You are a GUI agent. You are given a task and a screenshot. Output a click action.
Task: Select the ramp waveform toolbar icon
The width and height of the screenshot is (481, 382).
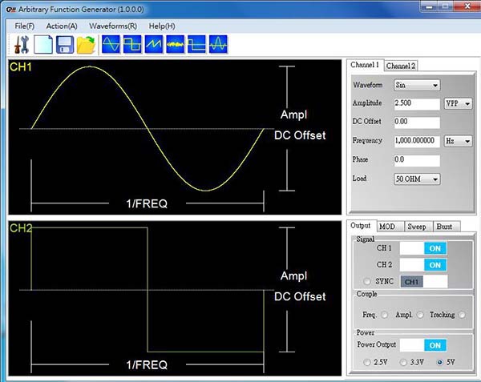[x=154, y=44]
